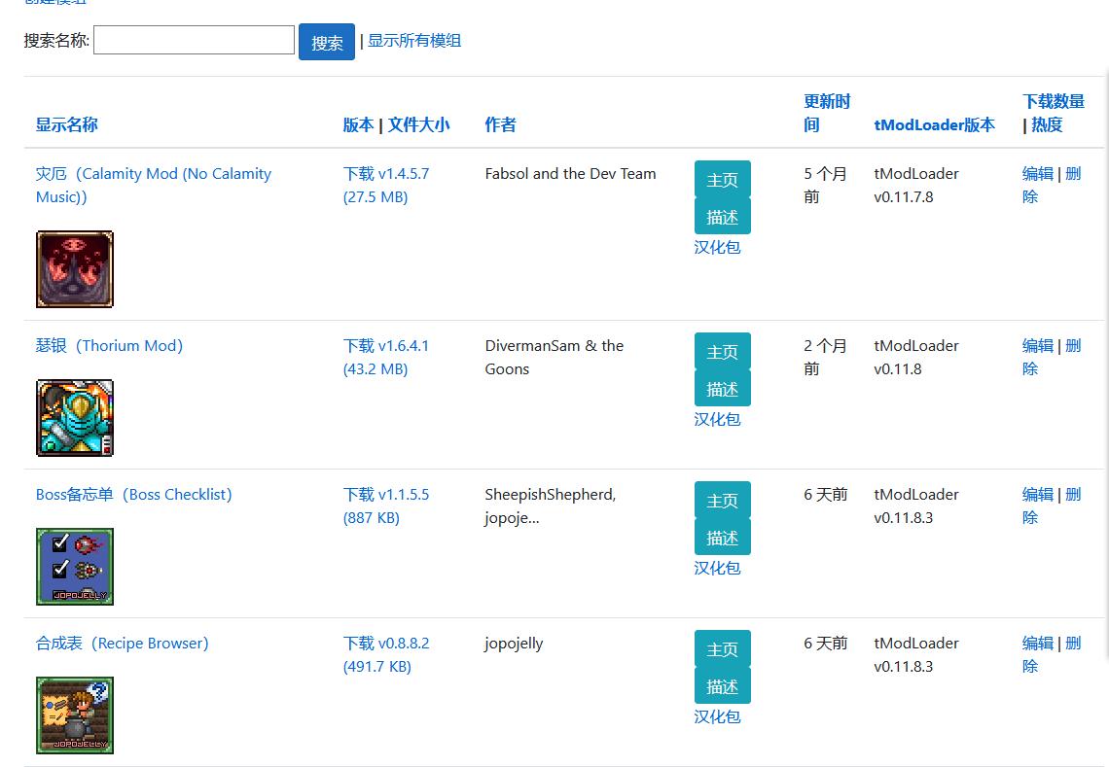Open the 显示所有模组 link
Screen dimensions: 1109x767
pyautogui.click(x=414, y=41)
